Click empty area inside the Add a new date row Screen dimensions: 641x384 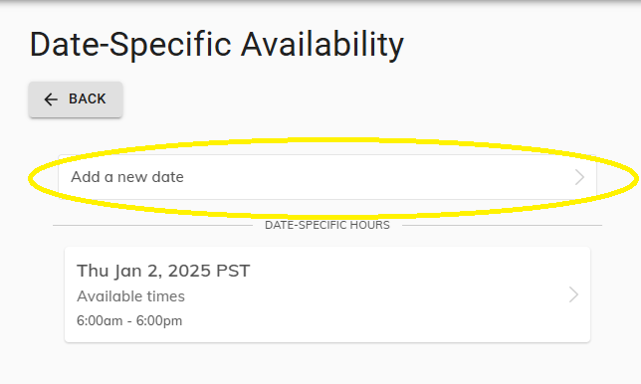pos(368,177)
